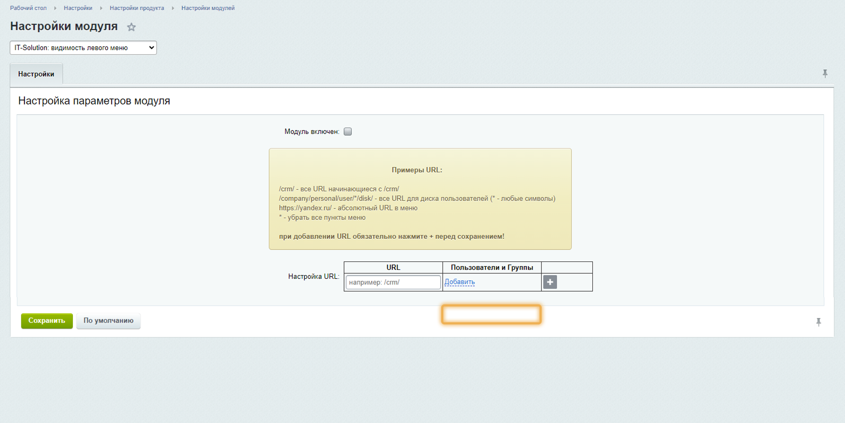
Task: Click the green Сохранить button
Action: click(47, 320)
